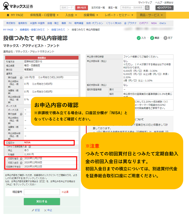
Task: Expand 投資情報 dropdown menu
Action: 91,15
